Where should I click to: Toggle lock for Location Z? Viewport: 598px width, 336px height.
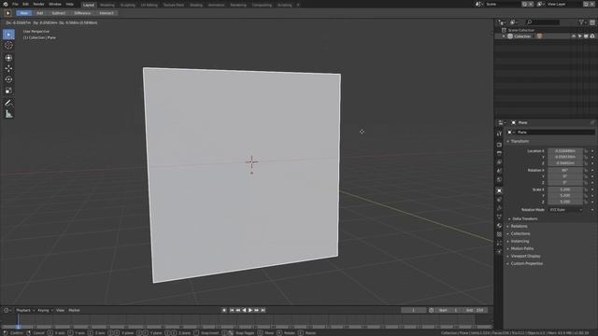pyautogui.click(x=586, y=163)
